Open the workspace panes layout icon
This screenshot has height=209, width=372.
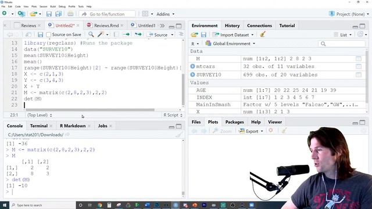145,14
